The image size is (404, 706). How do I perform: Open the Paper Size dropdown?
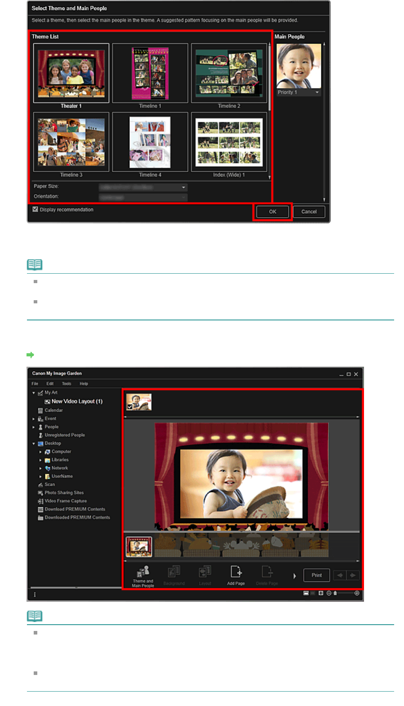[x=143, y=187]
